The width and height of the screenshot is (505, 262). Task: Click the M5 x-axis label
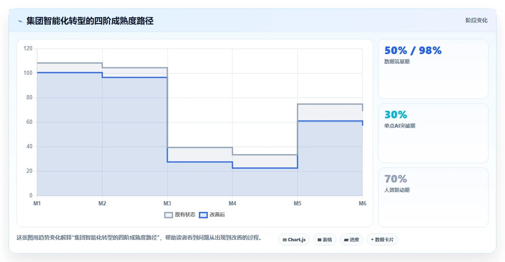click(297, 203)
